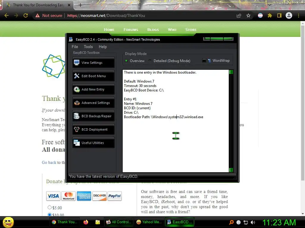The height and width of the screenshot is (228, 305).
Task: Open BCD Backup/Repair section
Action: (93, 116)
